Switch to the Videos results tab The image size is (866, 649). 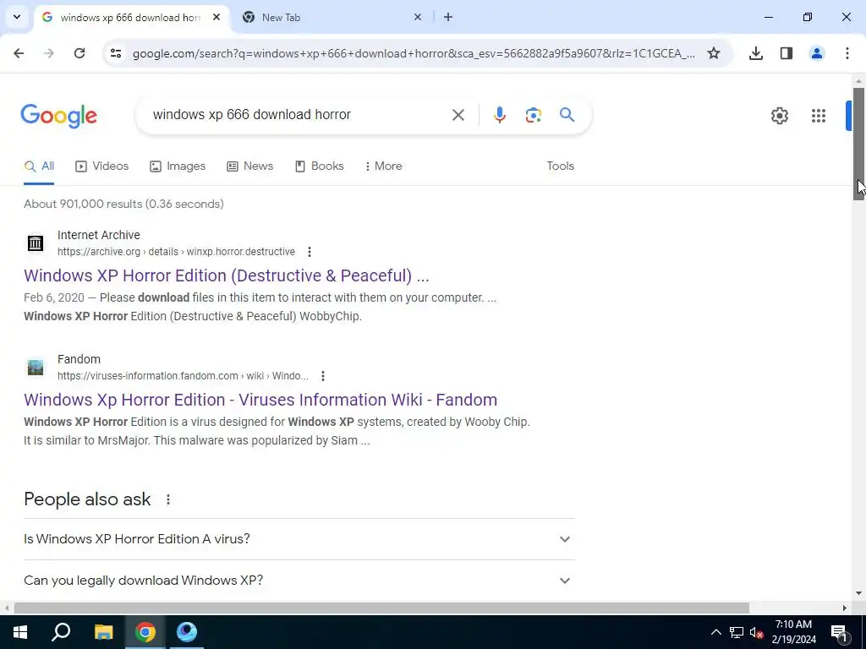[102, 166]
